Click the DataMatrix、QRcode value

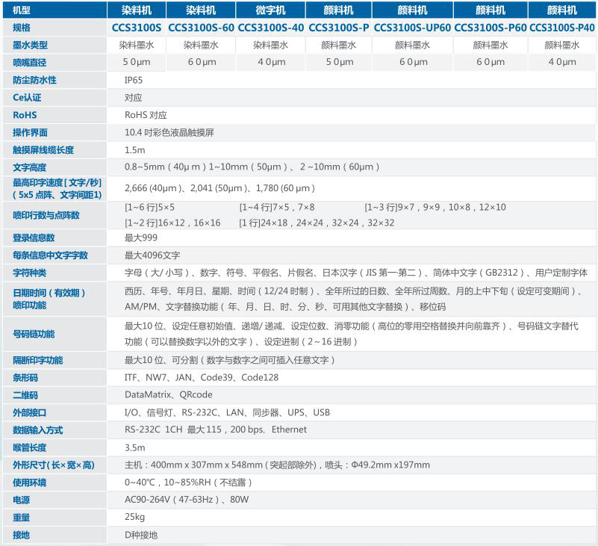(169, 394)
